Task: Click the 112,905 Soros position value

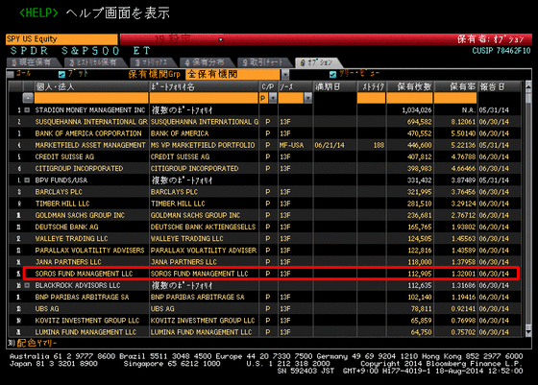Action: tap(419, 274)
